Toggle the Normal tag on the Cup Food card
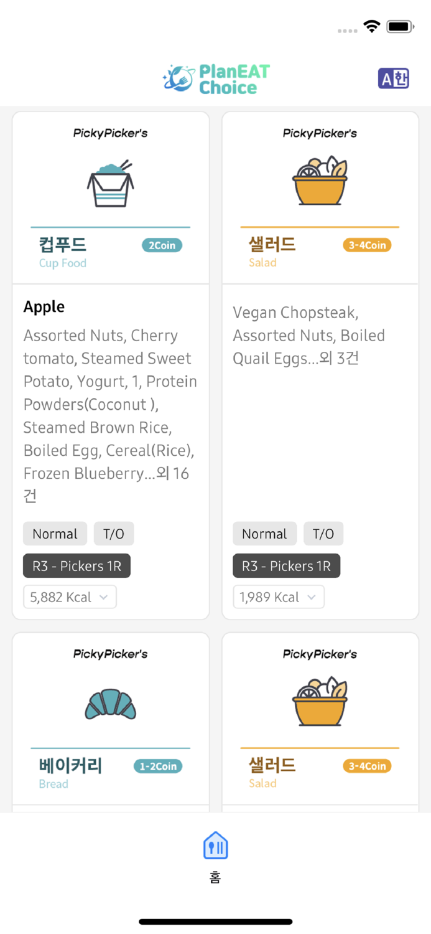 tap(55, 534)
